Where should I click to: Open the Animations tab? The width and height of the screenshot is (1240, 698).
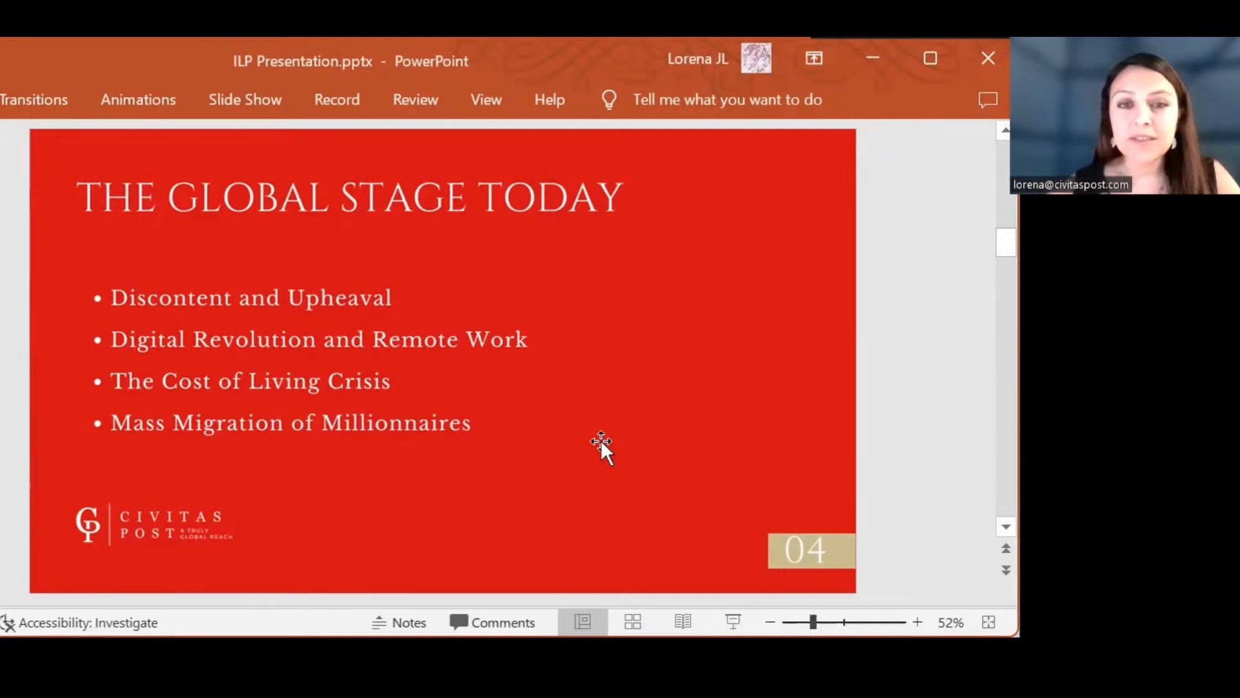point(138,100)
